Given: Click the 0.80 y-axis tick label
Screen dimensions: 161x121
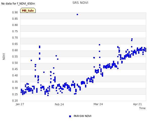Looking at the screenshot, I should pyautogui.click(x=15, y=25).
